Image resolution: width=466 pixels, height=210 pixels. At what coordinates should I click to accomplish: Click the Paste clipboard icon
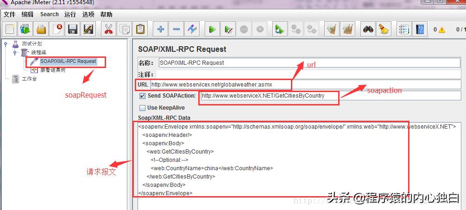click(140, 29)
